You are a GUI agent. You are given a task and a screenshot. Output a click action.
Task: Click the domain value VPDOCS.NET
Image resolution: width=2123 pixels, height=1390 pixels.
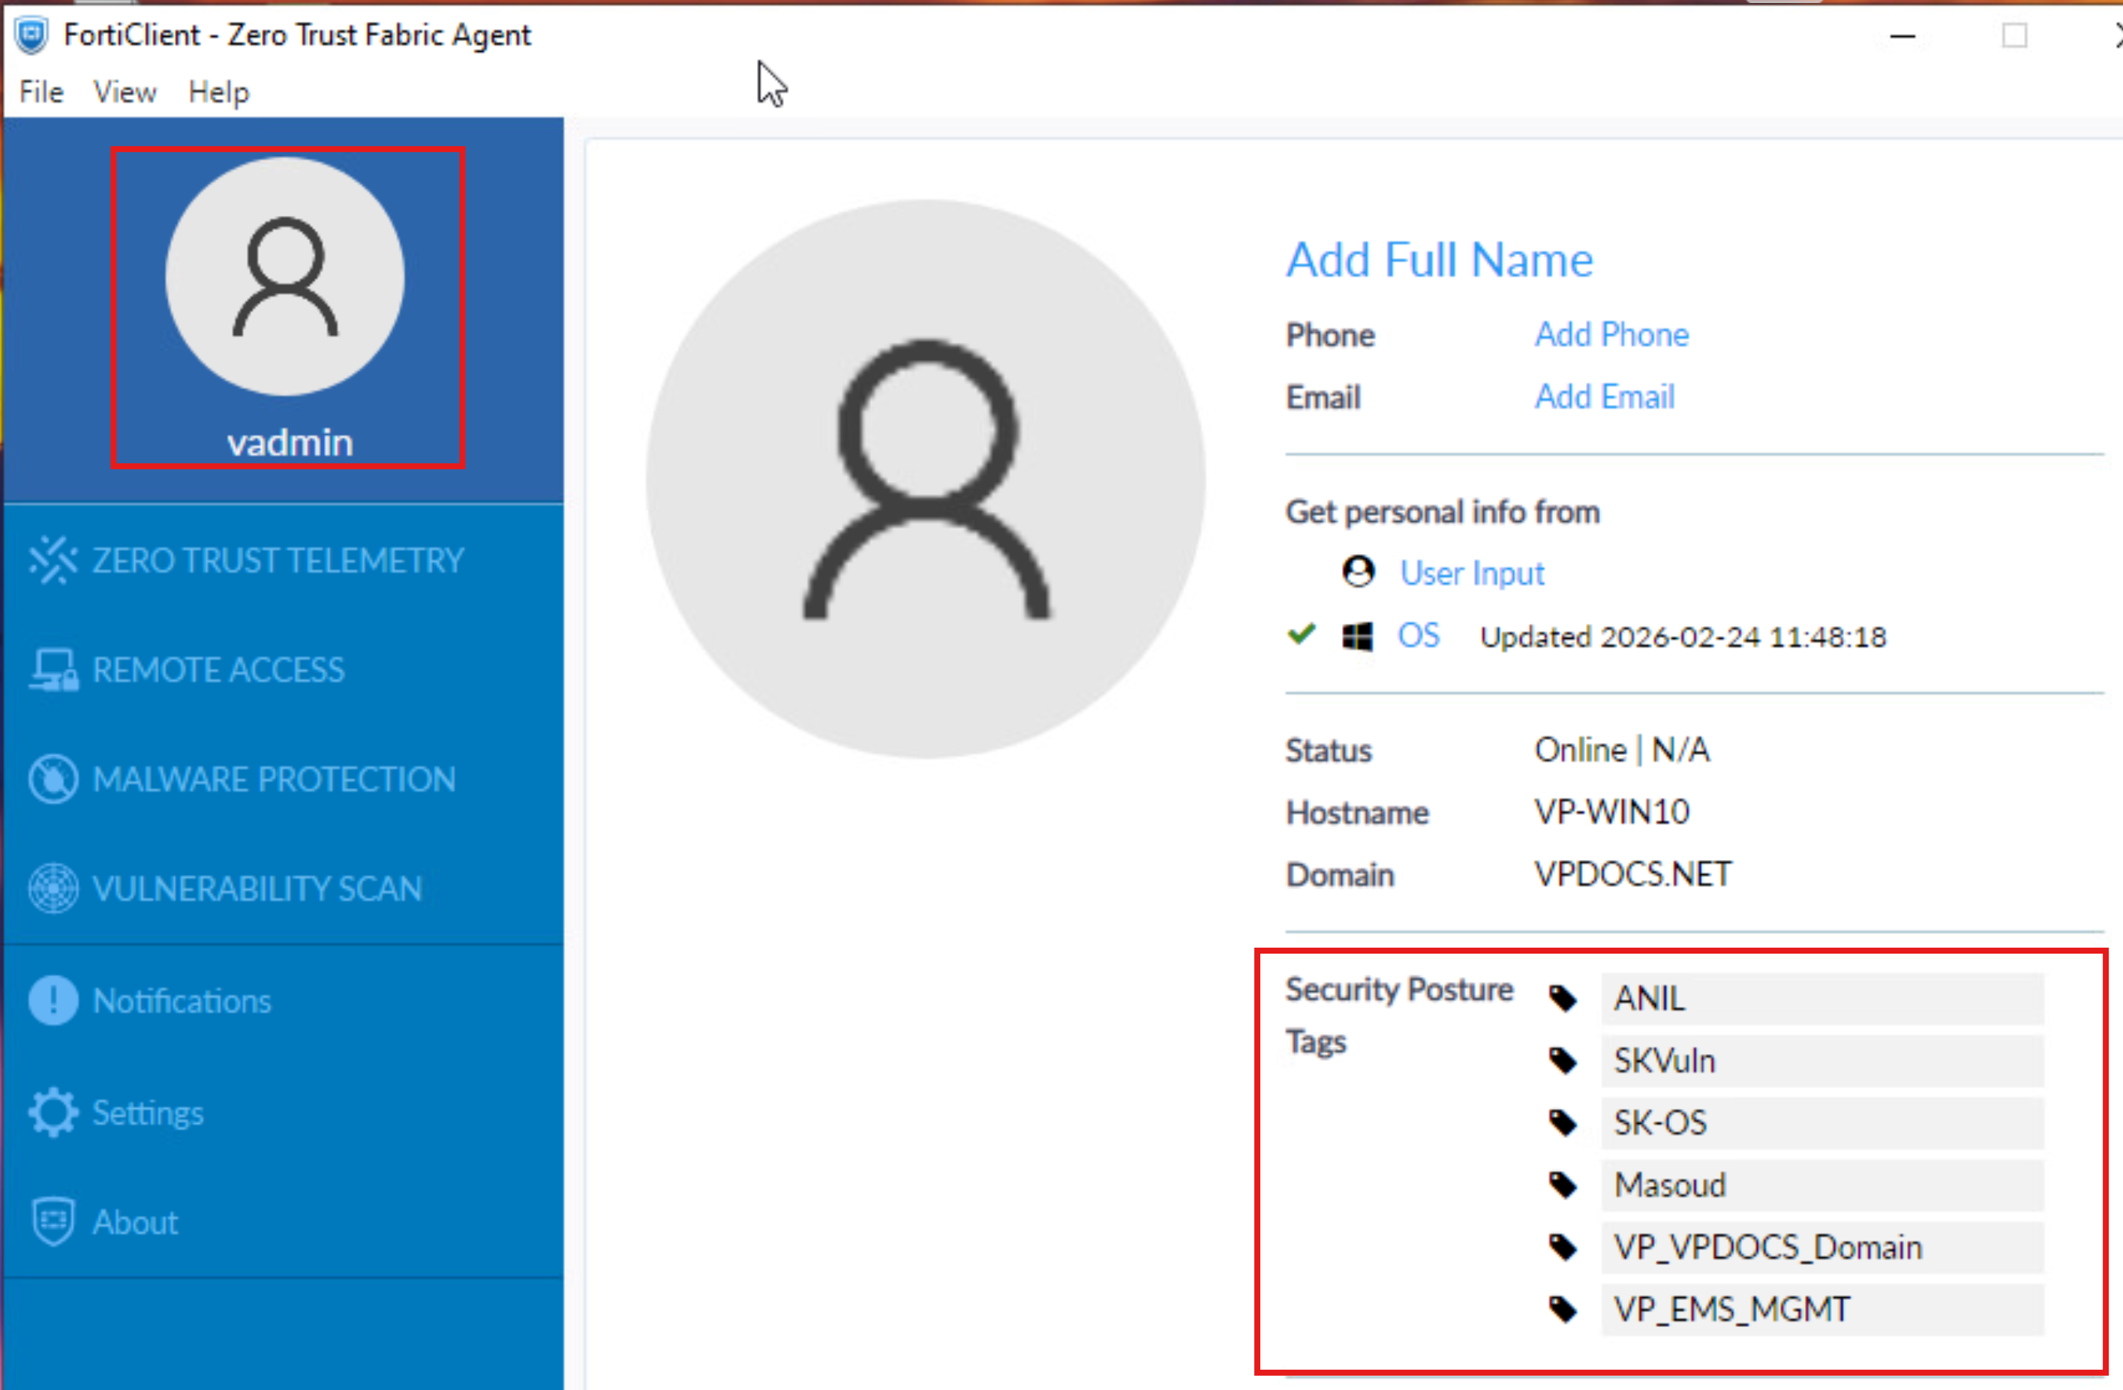[x=1632, y=873]
